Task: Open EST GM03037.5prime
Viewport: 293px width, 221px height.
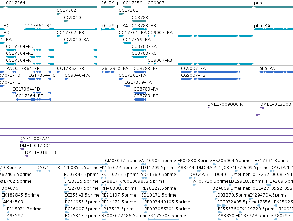Action: pos(123,161)
